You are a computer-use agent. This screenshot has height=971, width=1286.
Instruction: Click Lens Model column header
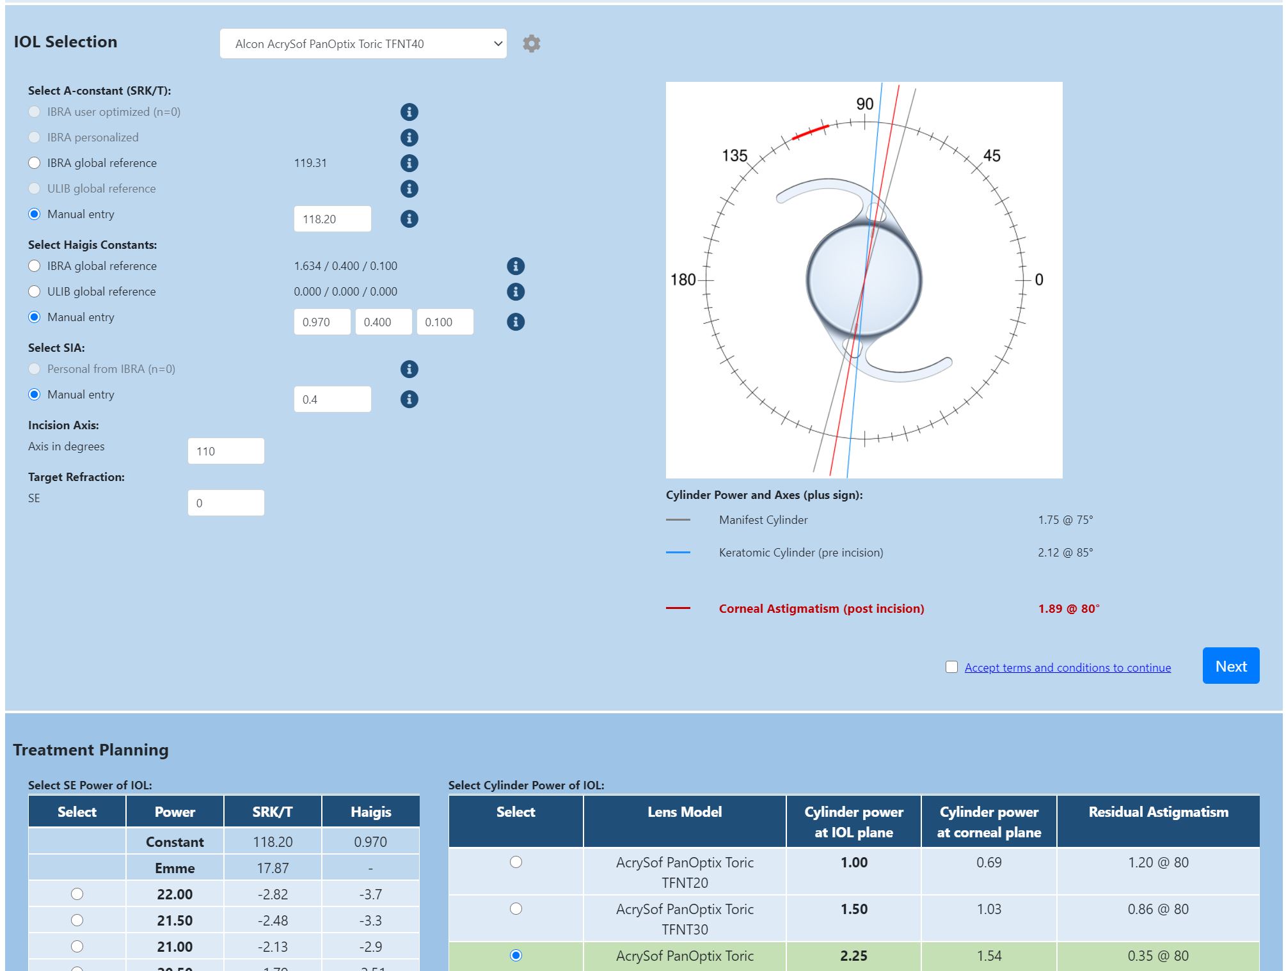685,821
